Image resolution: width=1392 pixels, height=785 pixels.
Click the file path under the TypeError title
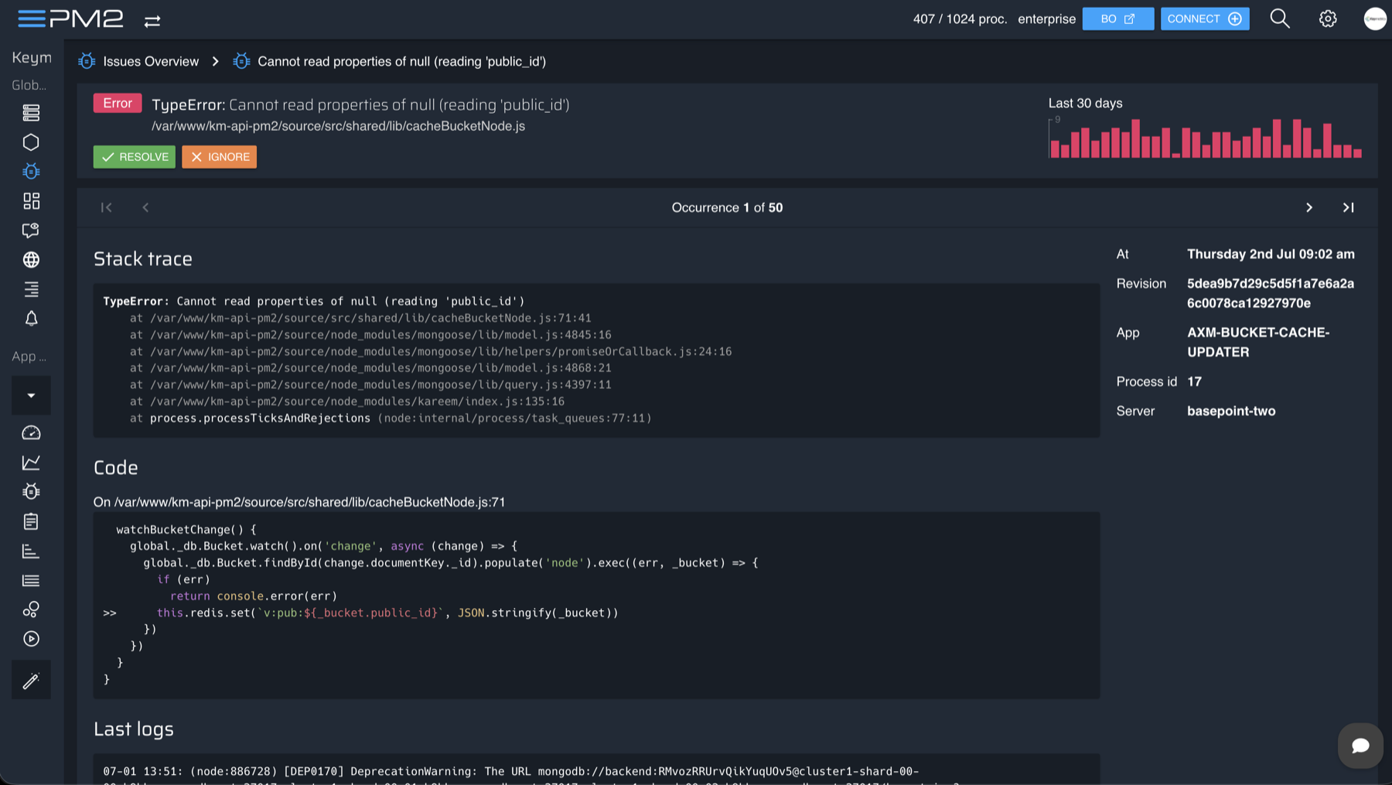(x=338, y=126)
